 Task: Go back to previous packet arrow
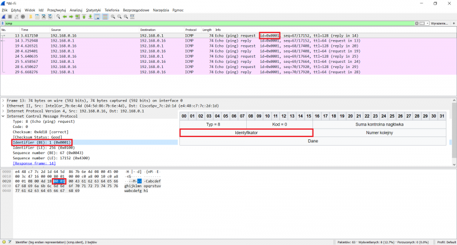click(64, 17)
